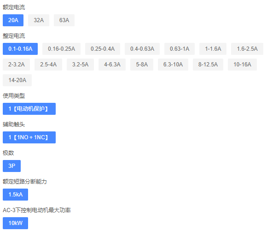Screen dimensions: 267x243
Task: Choose the 0.16-0.25A setting current
Action: pyautogui.click(x=62, y=49)
